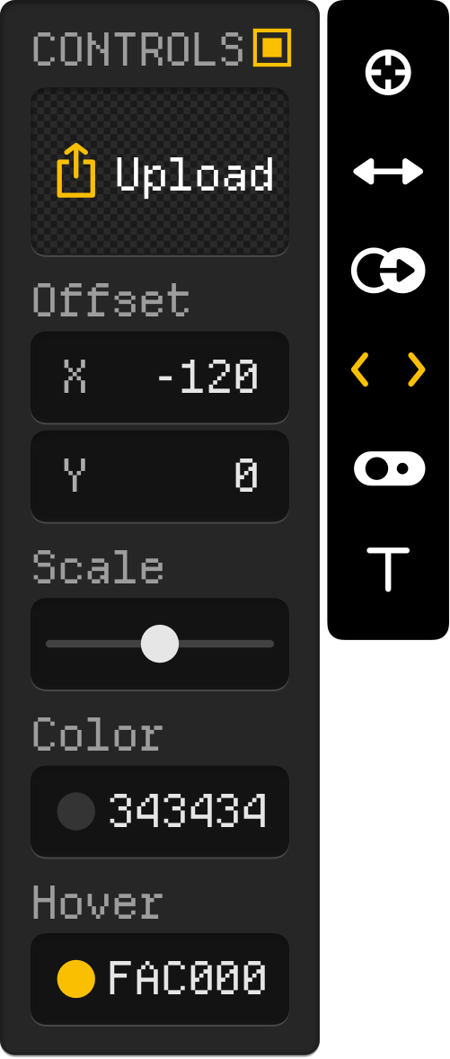Select the overlapping circles arrow icon
This screenshot has width=450, height=1059.
pyautogui.click(x=388, y=271)
